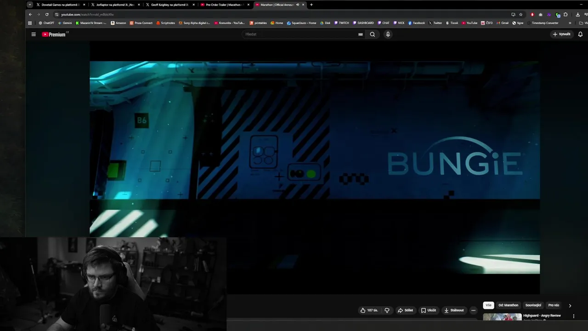Open Highguard - Angry Review thumbnail

(x=502, y=317)
